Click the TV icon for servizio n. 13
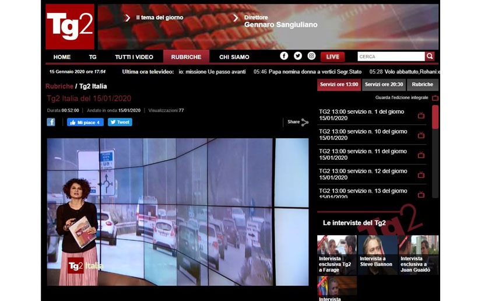The width and height of the screenshot is (481, 301). (x=421, y=194)
